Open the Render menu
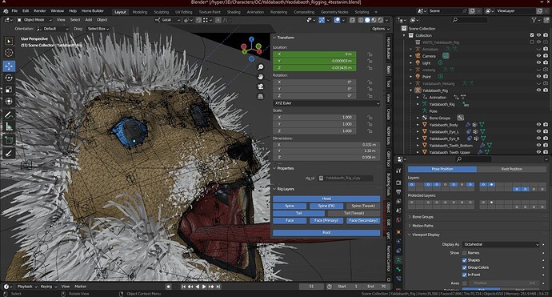 [40, 11]
